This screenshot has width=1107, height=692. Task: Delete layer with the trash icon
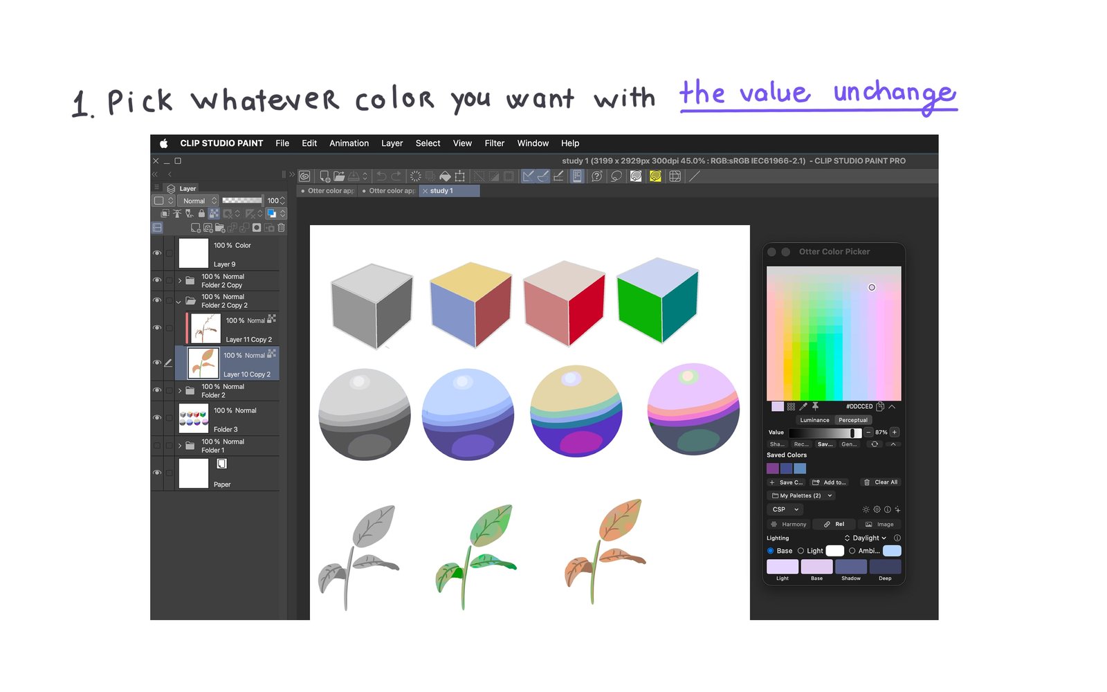click(282, 228)
